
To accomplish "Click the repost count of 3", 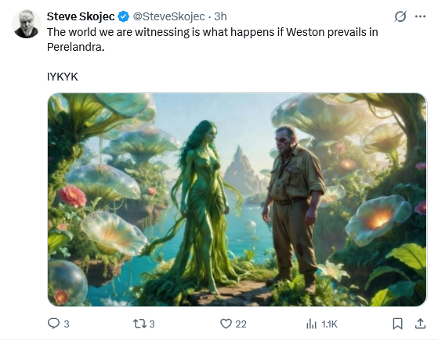I will [x=152, y=324].
